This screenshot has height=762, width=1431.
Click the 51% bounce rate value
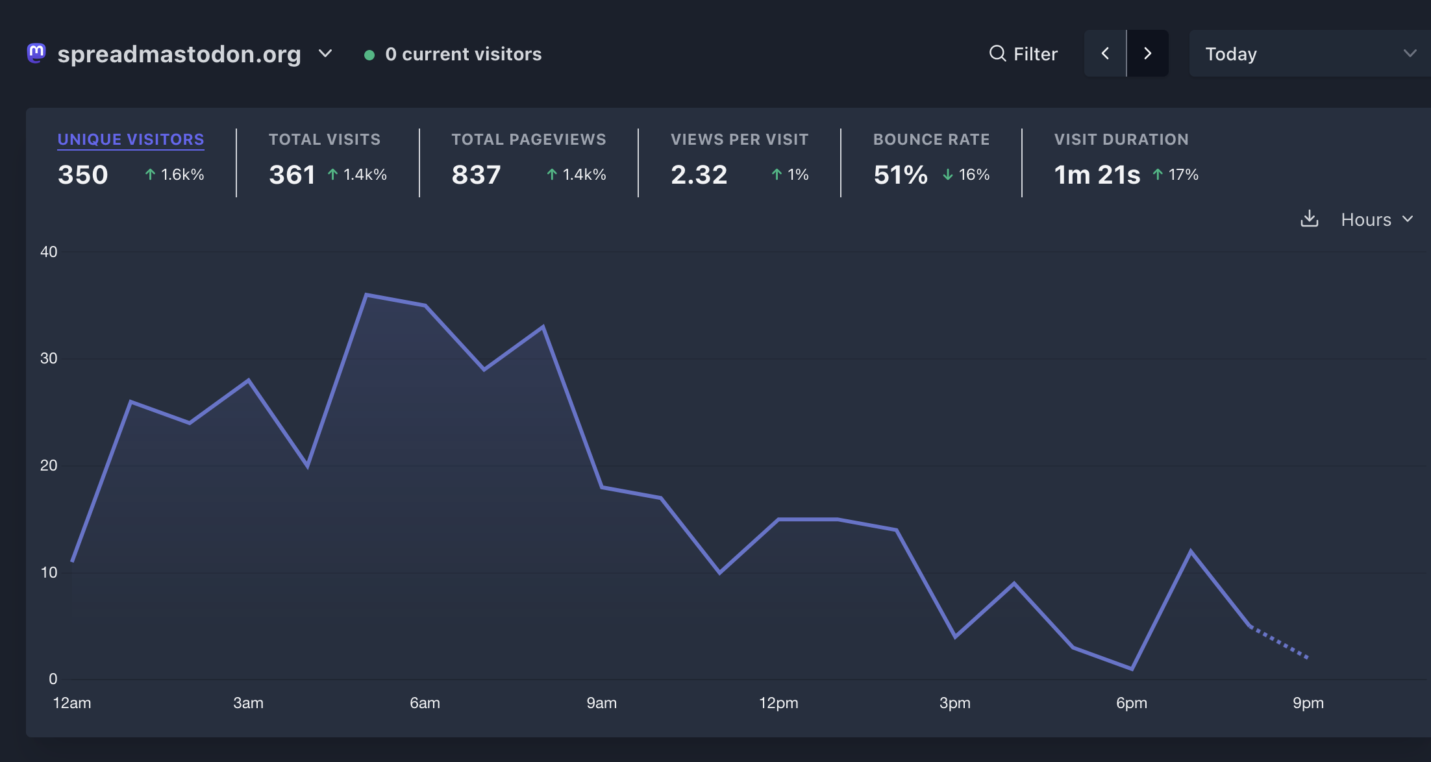(901, 175)
